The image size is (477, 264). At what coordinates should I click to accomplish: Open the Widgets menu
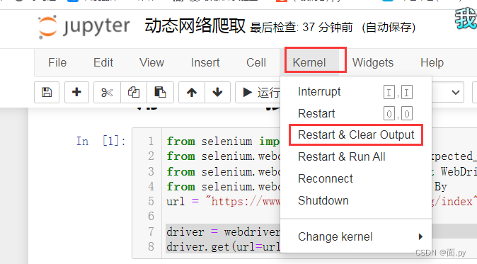pyautogui.click(x=373, y=63)
